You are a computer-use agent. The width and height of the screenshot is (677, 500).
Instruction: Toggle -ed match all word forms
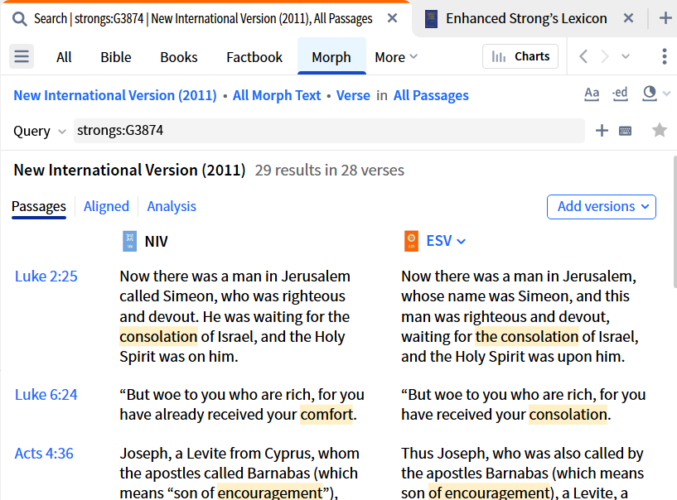point(620,94)
